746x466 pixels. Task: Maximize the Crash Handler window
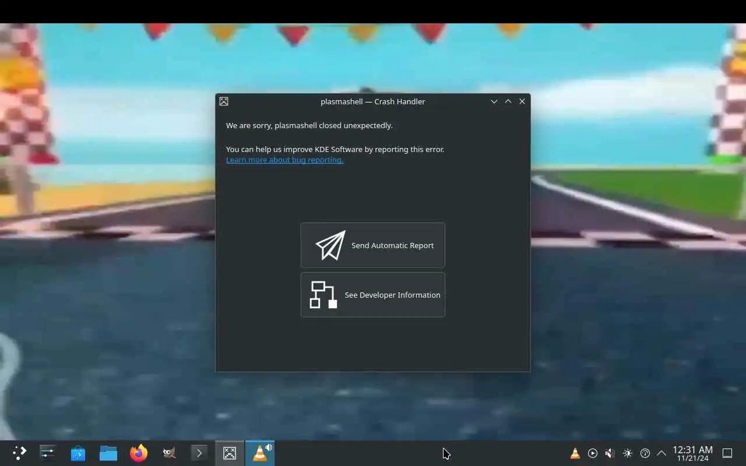click(x=508, y=101)
